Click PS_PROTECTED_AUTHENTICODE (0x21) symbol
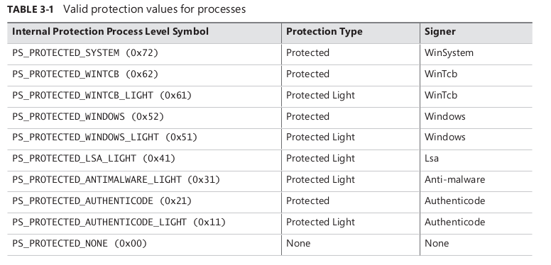Screen dimensions: 551x265 (x=102, y=201)
